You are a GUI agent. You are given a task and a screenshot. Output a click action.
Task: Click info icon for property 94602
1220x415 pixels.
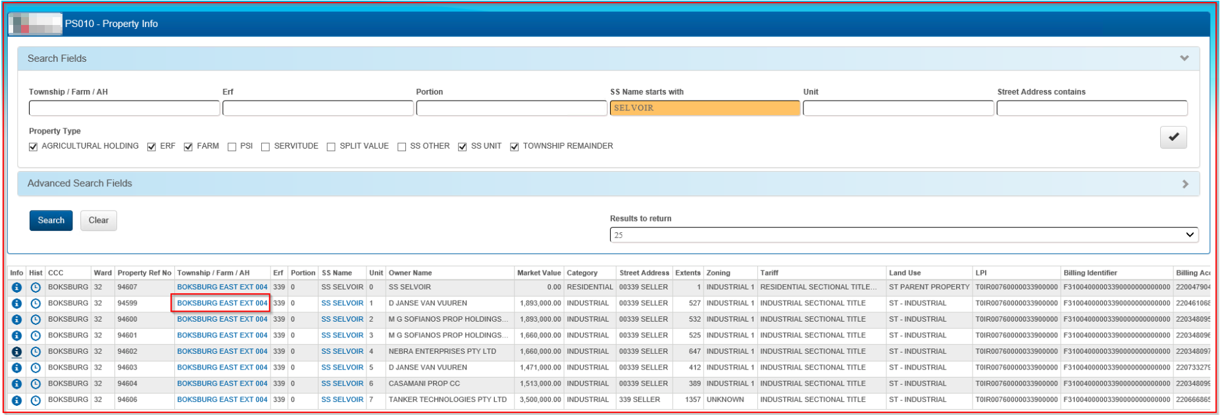[16, 352]
